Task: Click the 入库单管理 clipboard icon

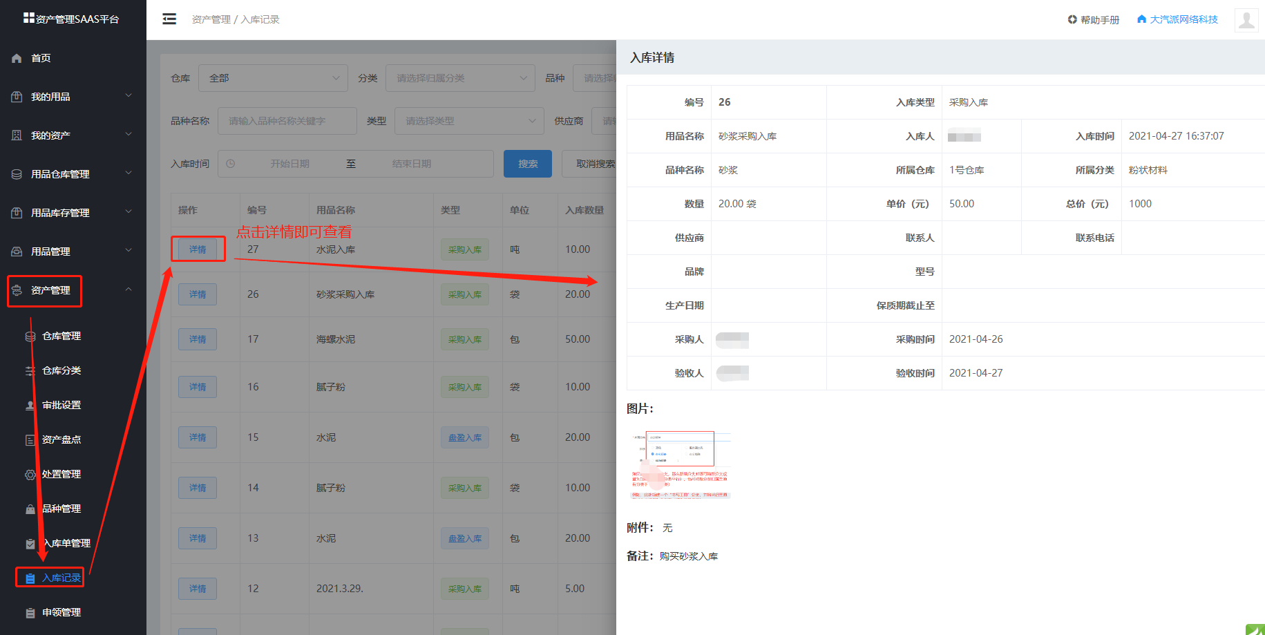Action: pos(30,544)
